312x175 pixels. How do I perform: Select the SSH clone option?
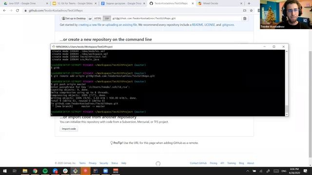pos(107,18)
